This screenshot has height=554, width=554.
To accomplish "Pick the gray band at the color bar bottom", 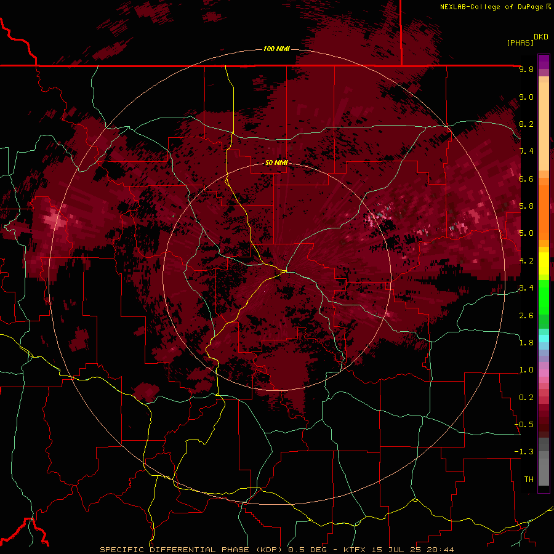I will click(x=544, y=473).
